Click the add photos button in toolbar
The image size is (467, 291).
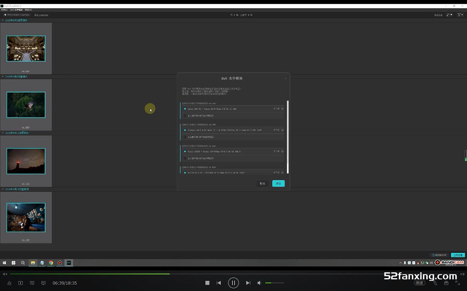click(17, 15)
